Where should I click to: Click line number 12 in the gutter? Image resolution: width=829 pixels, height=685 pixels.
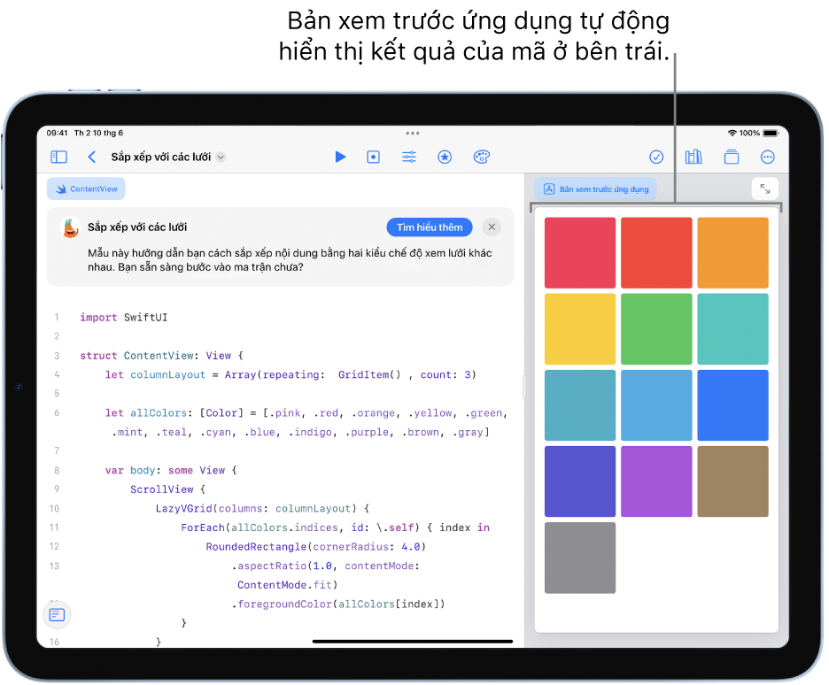(54, 546)
